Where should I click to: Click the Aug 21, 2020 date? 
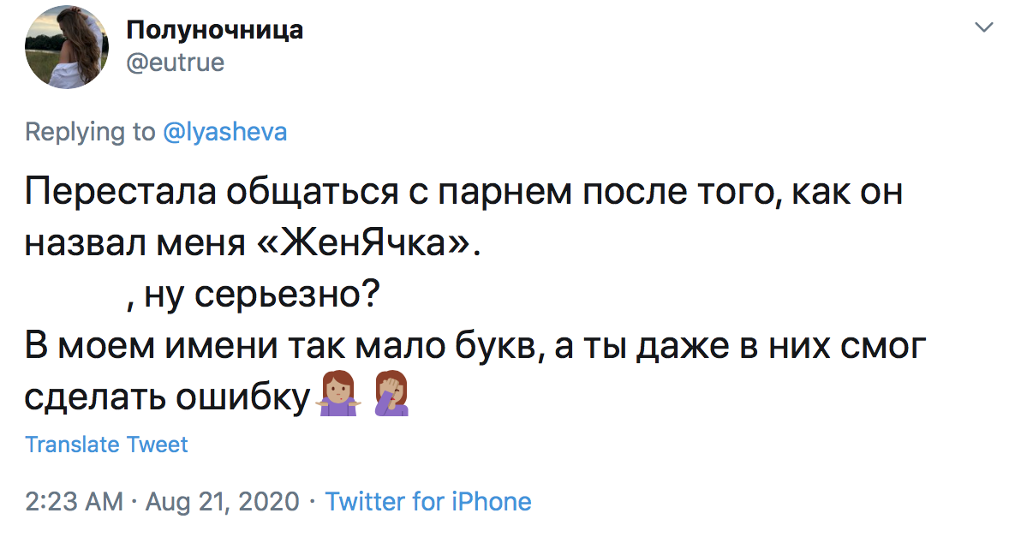pyautogui.click(x=223, y=501)
